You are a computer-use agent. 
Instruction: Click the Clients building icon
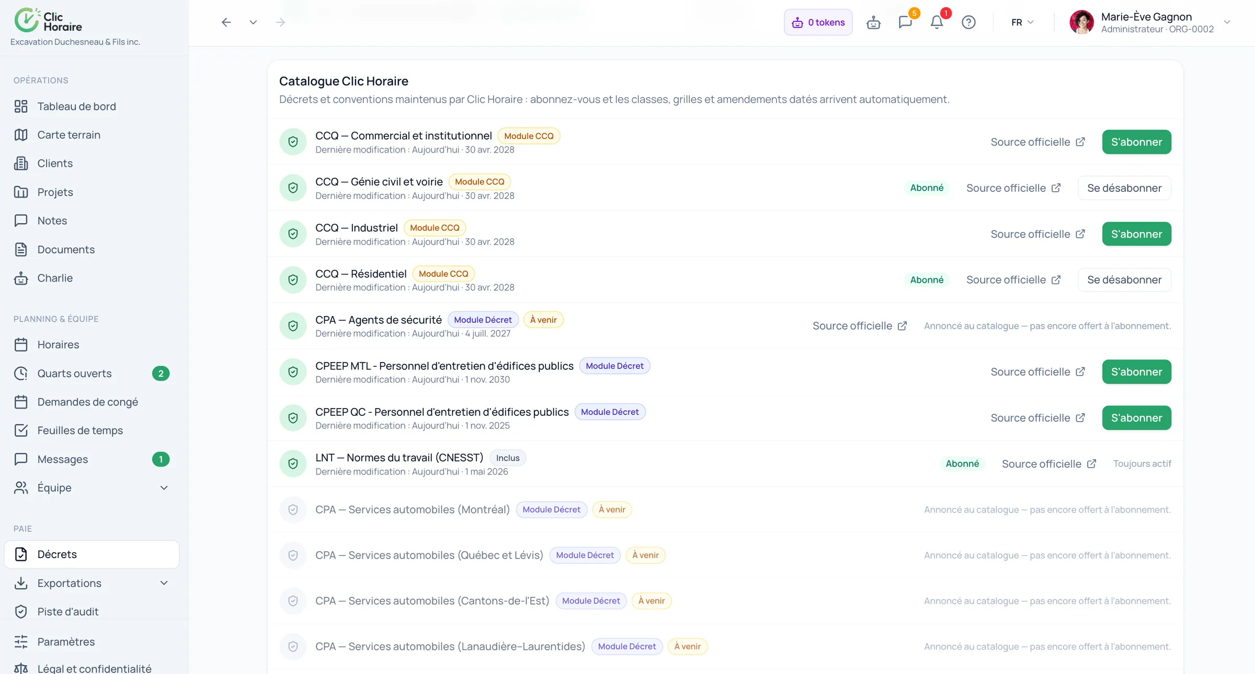pyautogui.click(x=21, y=164)
